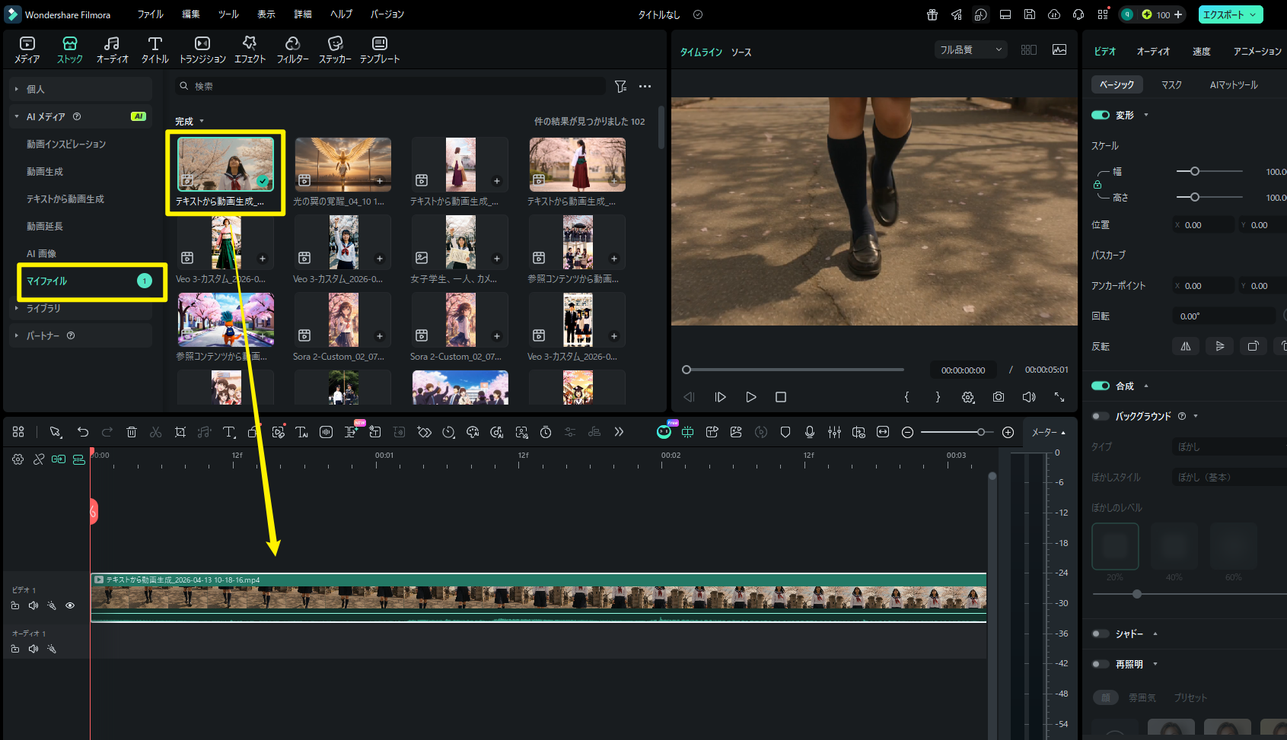
Task: Select the crop tool in timeline toolbar
Action: point(180,432)
